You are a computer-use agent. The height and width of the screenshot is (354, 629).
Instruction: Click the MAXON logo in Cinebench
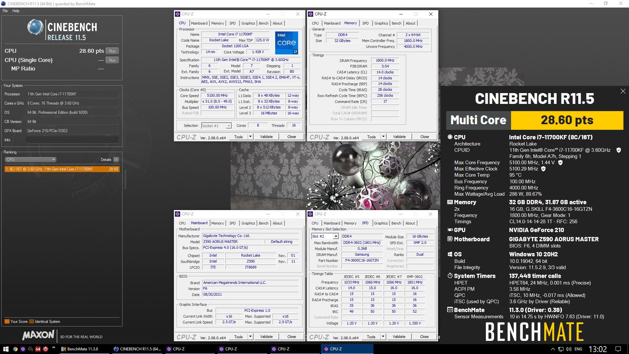pyautogui.click(x=38, y=335)
